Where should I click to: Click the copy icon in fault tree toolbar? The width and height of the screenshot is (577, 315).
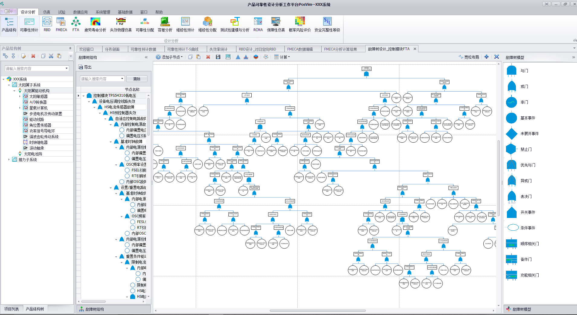click(190, 57)
